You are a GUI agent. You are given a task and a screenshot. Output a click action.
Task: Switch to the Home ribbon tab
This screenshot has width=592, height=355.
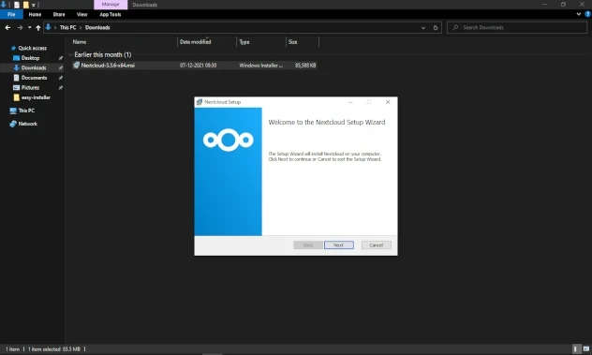pyautogui.click(x=35, y=14)
